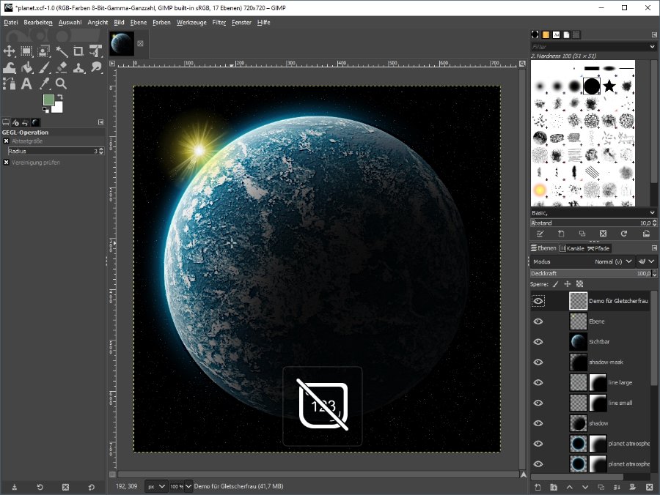Pick the Fuzzy Select magic wand tool

(62, 51)
